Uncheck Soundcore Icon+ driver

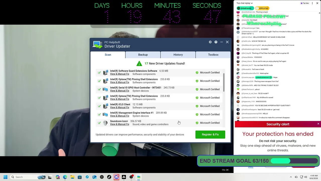pos(99,123)
